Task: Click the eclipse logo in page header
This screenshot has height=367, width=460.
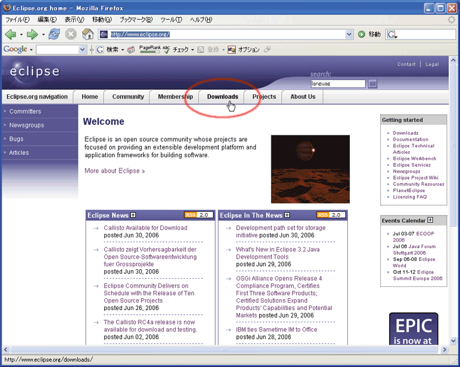Action: 35,71
